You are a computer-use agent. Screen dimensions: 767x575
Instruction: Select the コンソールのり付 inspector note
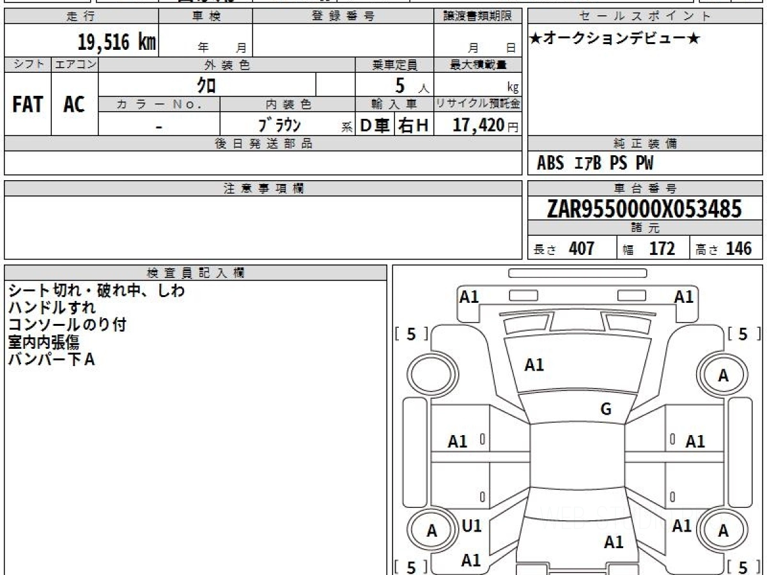pyautogui.click(x=67, y=325)
